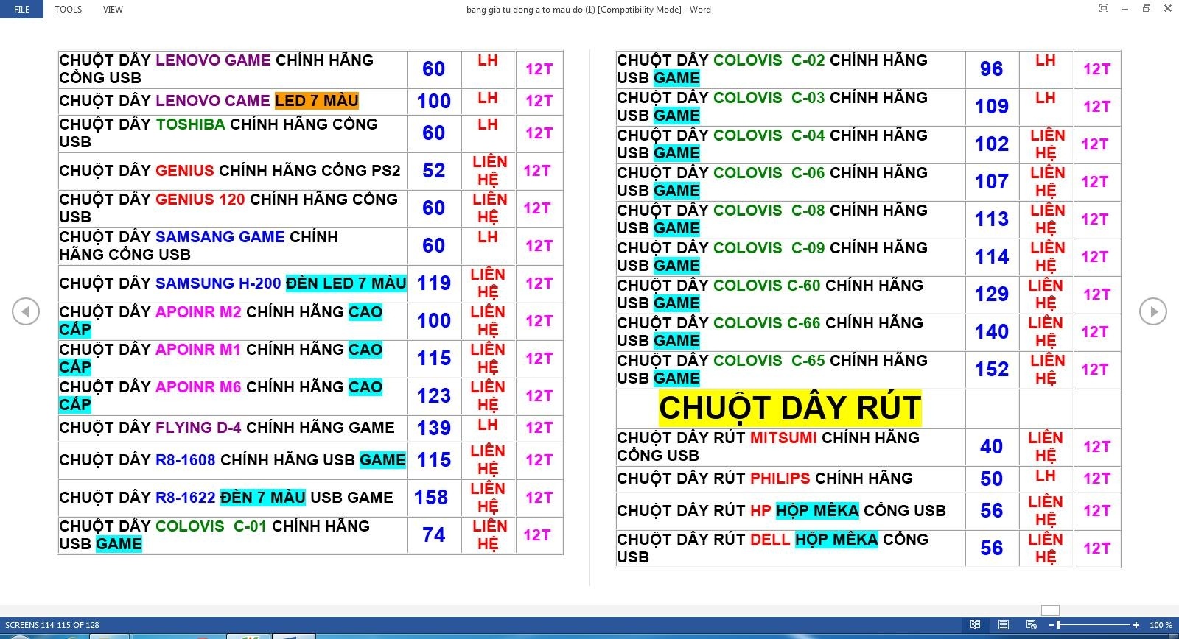Click COLOVIS C-02 product name
Image resolution: width=1179 pixels, height=639 pixels.
click(769, 60)
